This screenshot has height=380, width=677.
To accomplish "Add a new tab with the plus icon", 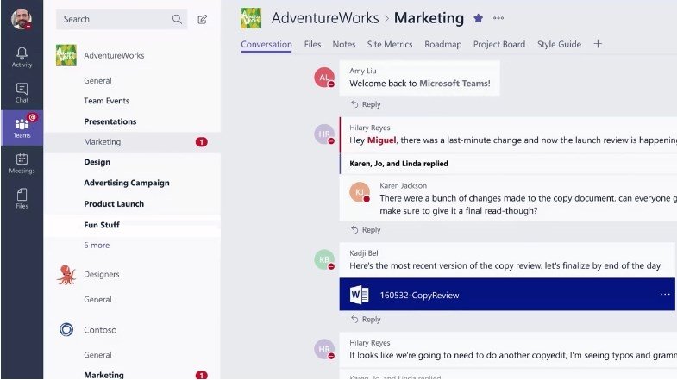I will click(x=598, y=44).
